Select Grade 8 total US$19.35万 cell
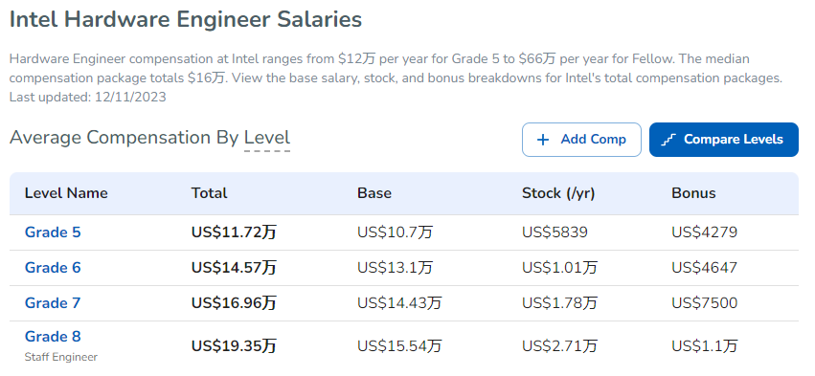Screen dimensions: 815x376 coord(234,346)
